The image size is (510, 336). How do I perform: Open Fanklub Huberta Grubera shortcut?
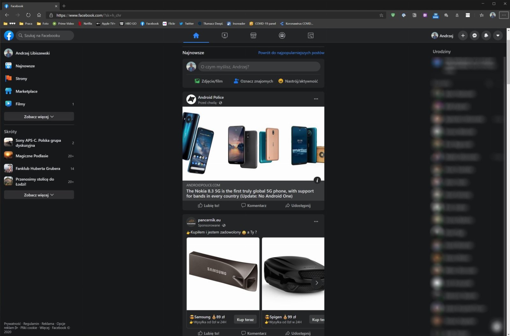pos(39,168)
